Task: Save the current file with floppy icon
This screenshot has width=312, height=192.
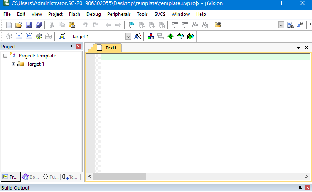Action: click(29, 25)
